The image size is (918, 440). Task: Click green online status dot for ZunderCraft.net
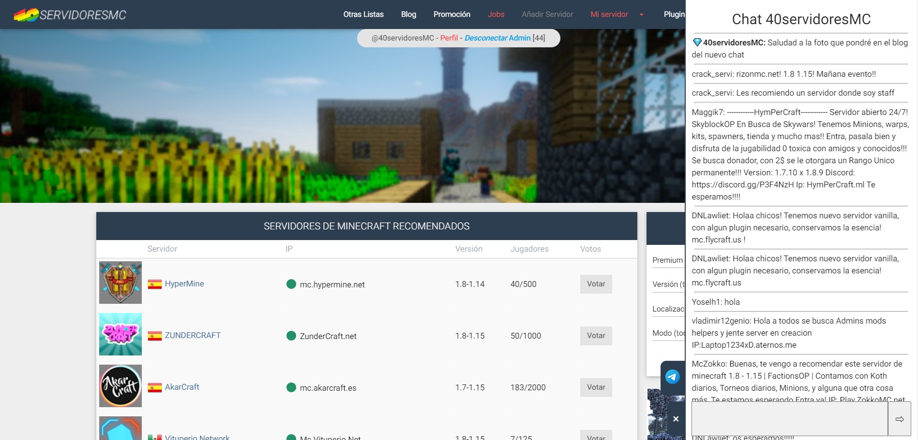pos(291,336)
